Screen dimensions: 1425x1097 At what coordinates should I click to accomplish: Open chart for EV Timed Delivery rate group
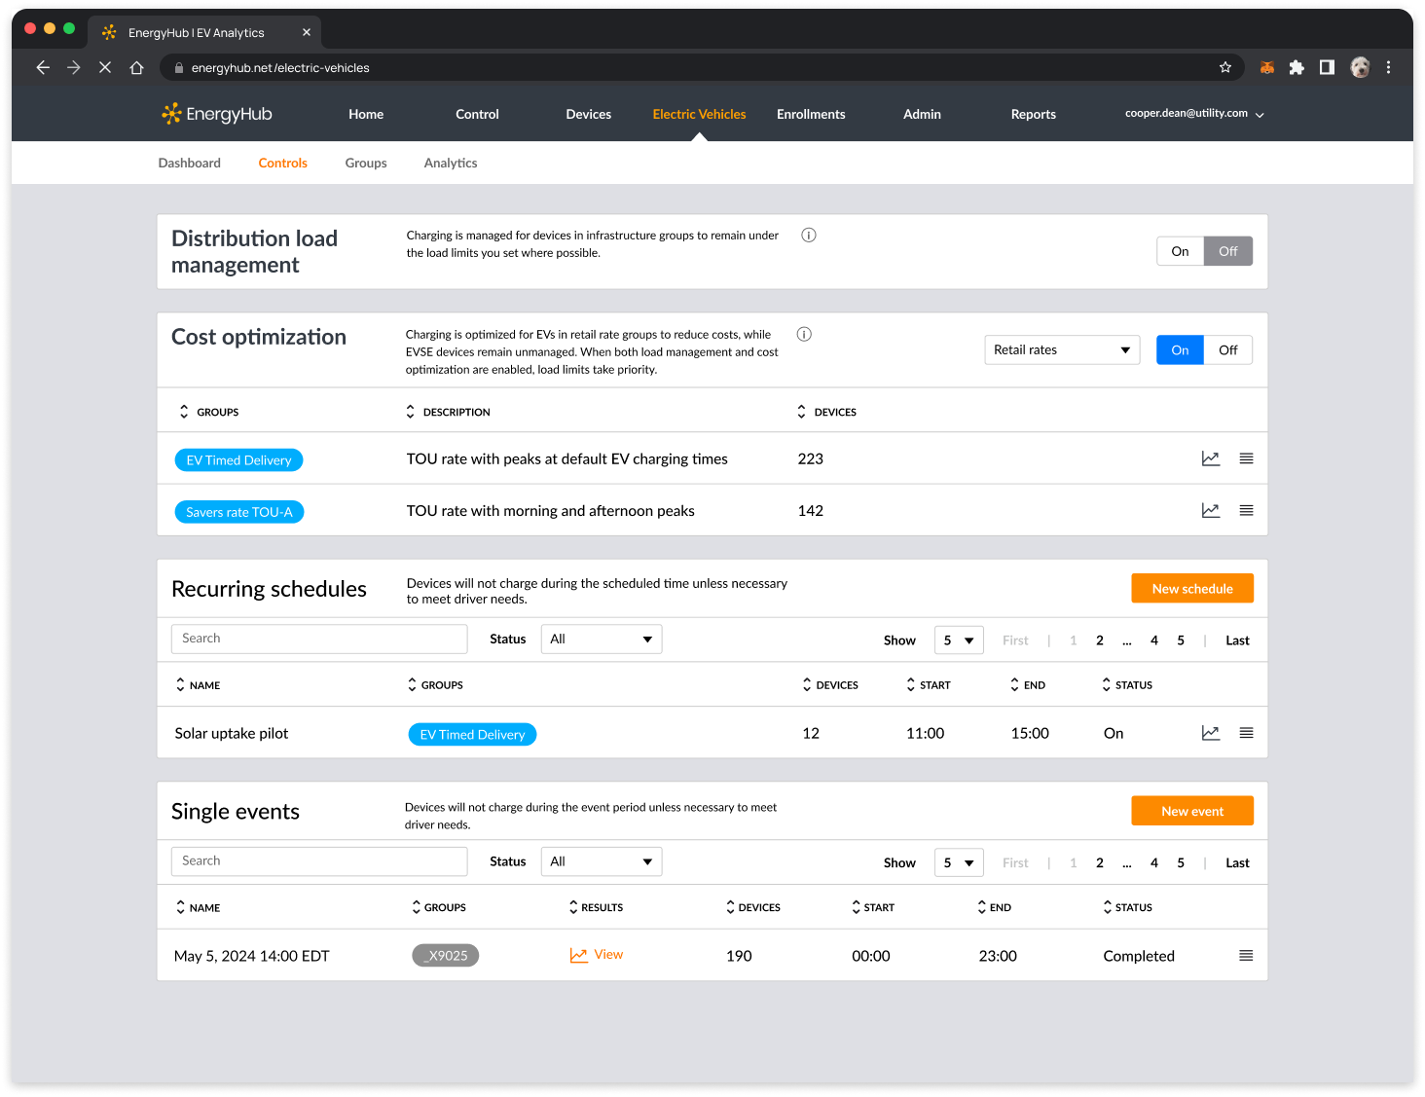[x=1210, y=458]
